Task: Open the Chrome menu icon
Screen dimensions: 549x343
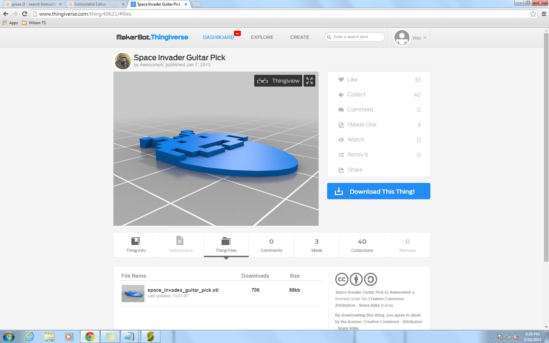Action: coord(544,14)
